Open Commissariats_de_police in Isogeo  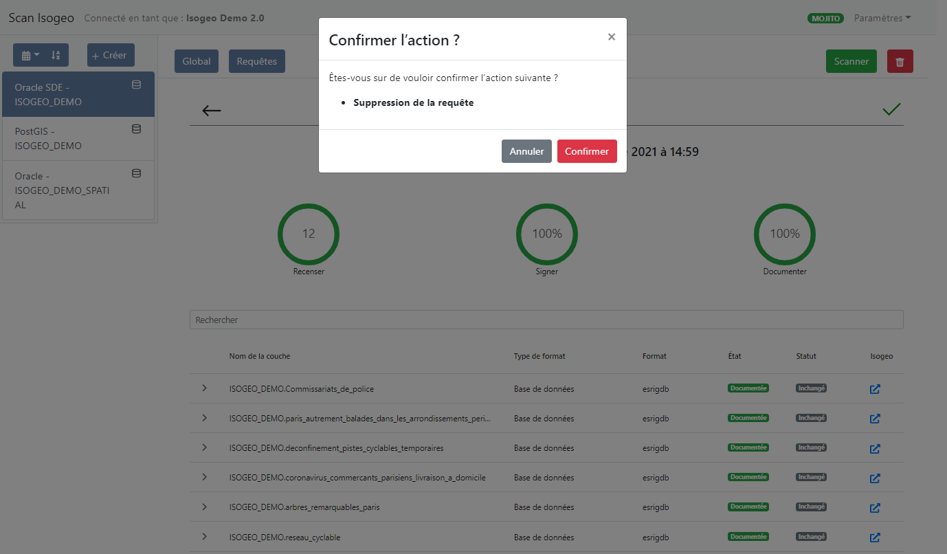point(875,389)
